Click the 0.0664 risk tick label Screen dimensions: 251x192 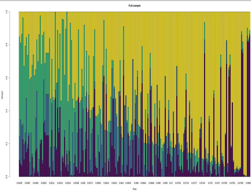point(143,183)
